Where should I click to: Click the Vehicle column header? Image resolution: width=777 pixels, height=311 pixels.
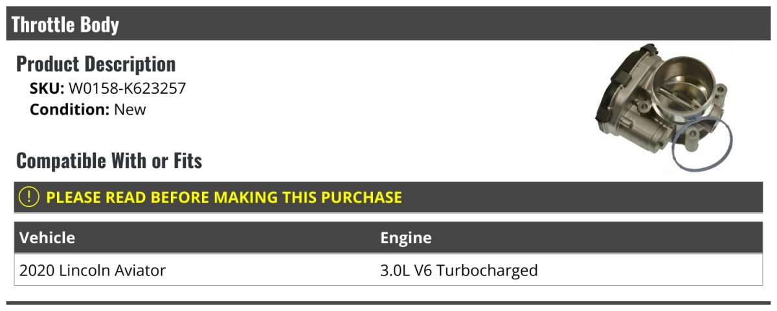pos(47,238)
